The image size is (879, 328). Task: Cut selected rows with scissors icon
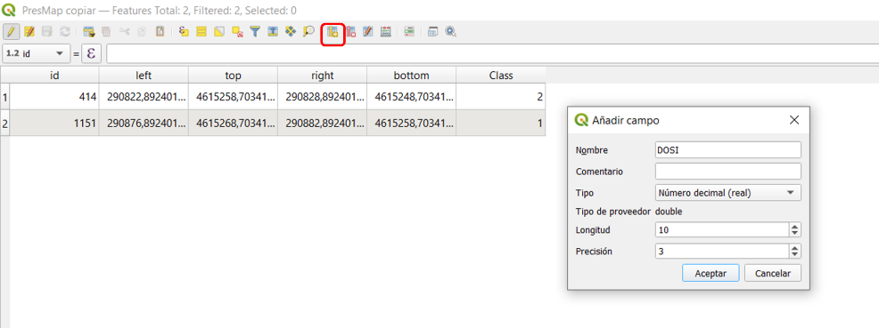pos(124,32)
